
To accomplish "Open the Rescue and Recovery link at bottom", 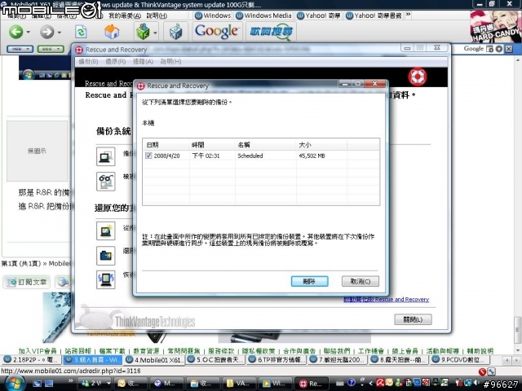I will (x=386, y=299).
